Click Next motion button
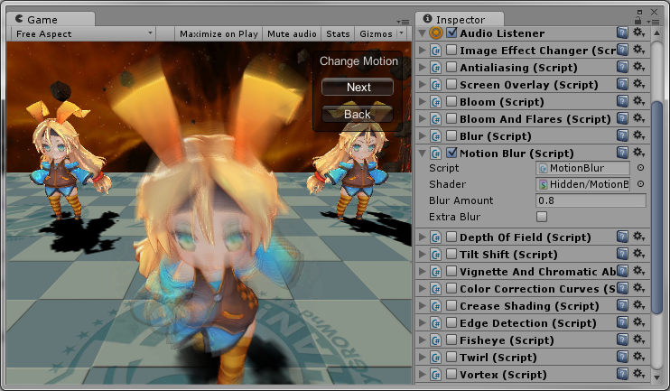This screenshot has width=670, height=391. 358,88
